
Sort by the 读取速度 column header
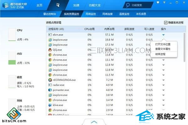[x=129, y=29]
